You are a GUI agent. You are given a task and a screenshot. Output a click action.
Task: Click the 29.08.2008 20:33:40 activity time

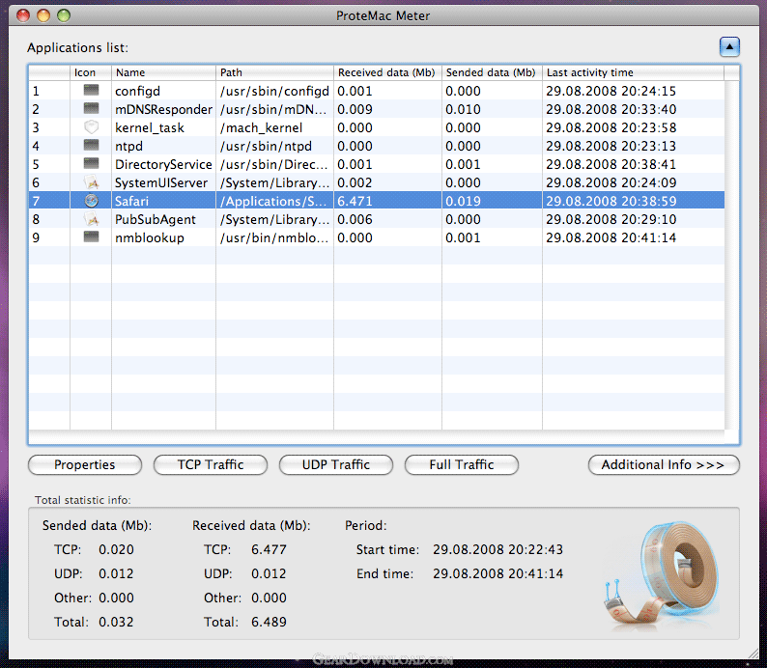(x=611, y=109)
